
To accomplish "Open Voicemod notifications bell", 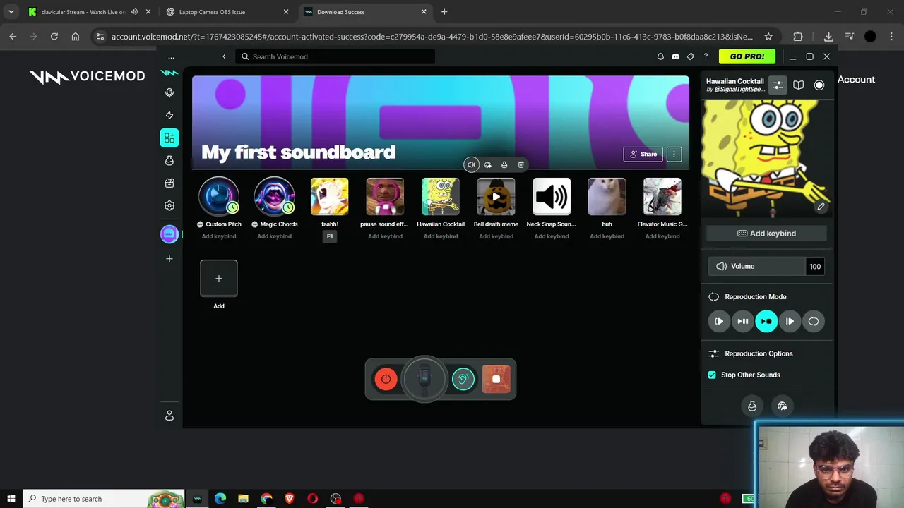I will (660, 56).
